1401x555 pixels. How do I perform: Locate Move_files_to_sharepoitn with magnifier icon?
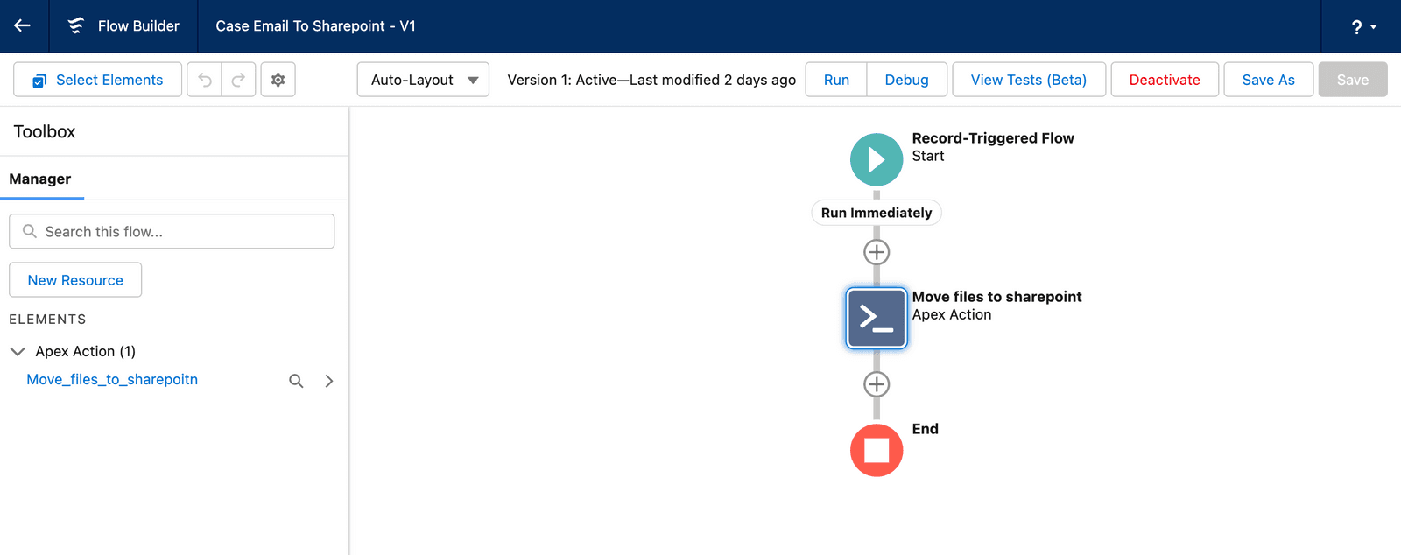[x=296, y=381]
